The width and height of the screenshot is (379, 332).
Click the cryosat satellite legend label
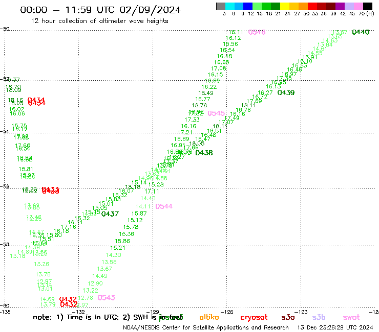point(254,318)
